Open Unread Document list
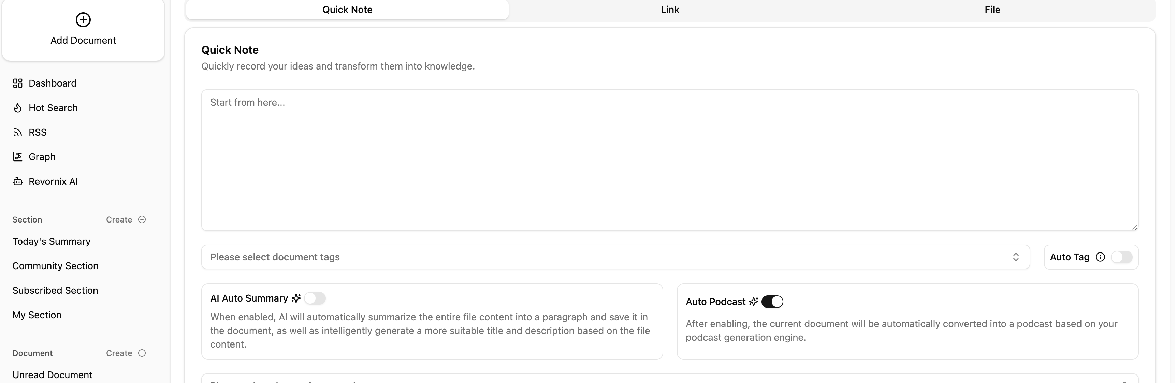1175x383 pixels. pos(53,375)
